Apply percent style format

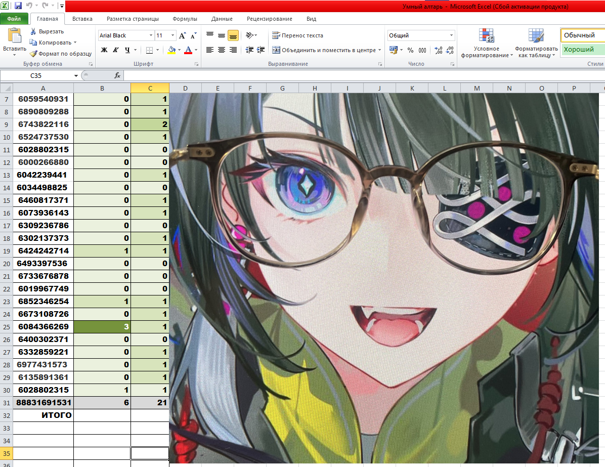point(411,50)
